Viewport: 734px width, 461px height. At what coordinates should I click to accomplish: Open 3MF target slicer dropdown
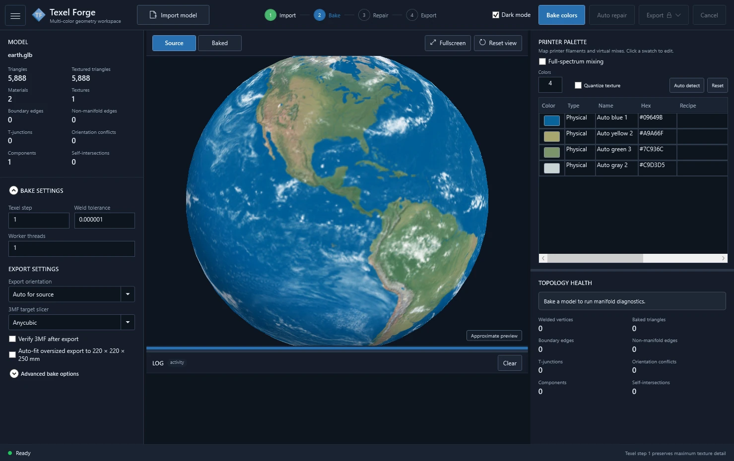pos(71,323)
